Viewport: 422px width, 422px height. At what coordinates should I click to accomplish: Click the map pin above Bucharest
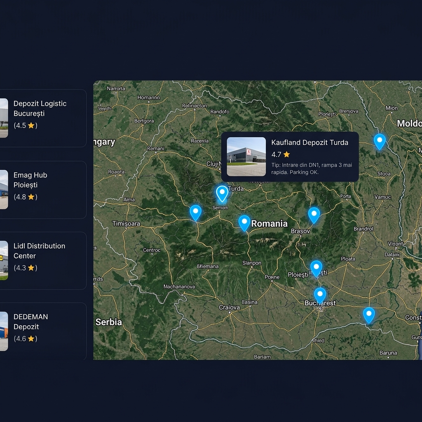tap(320, 295)
